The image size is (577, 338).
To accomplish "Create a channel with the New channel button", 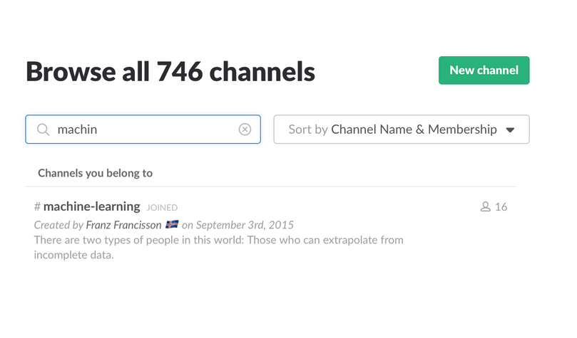I will click(x=484, y=70).
